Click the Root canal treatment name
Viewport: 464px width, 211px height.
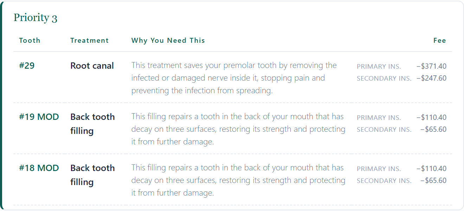(92, 66)
